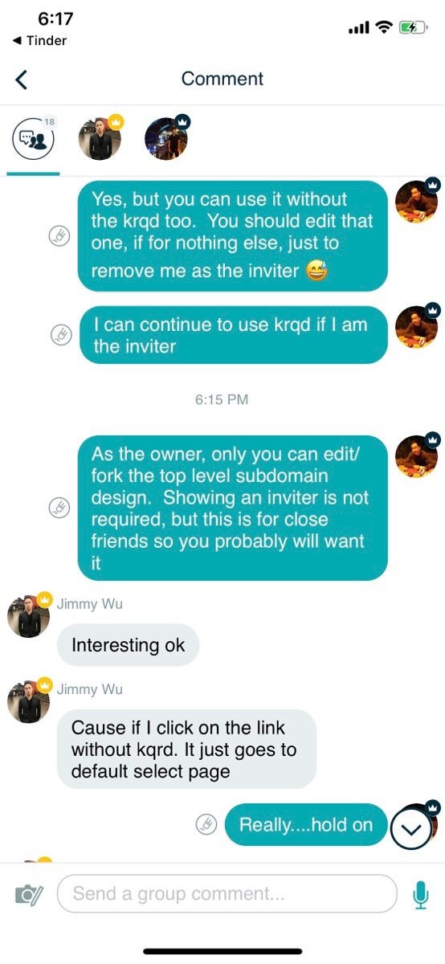Viewport: 445px width, 964px height.
Task: Select the "Interesting ok" message bubble
Action: point(128,645)
